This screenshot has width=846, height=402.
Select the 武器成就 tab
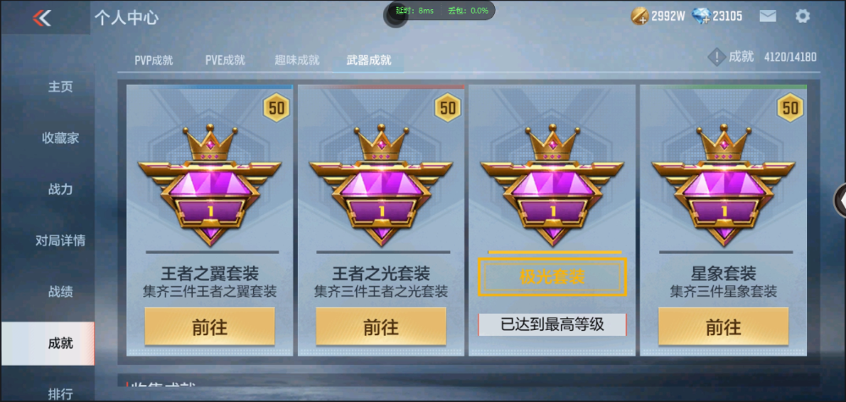coord(369,60)
